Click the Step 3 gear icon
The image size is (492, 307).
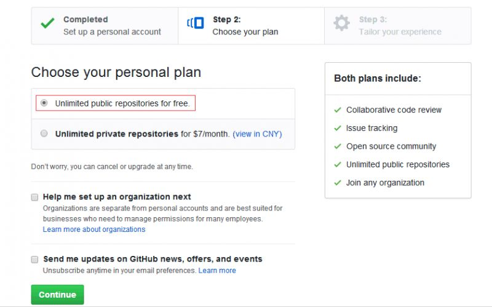pos(341,23)
